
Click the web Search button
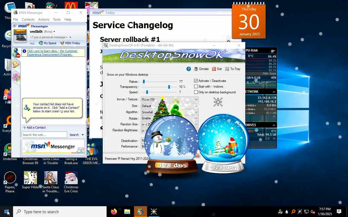pos(74,135)
